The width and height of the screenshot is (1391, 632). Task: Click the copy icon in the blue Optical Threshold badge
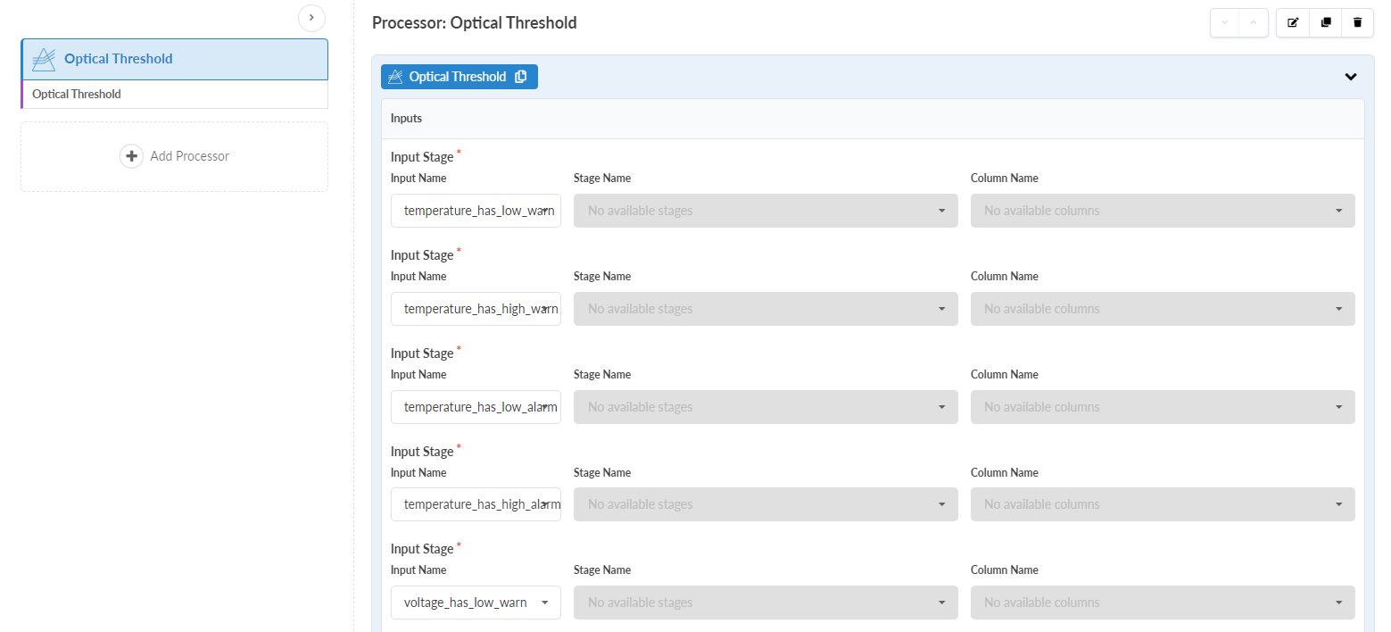(x=521, y=77)
